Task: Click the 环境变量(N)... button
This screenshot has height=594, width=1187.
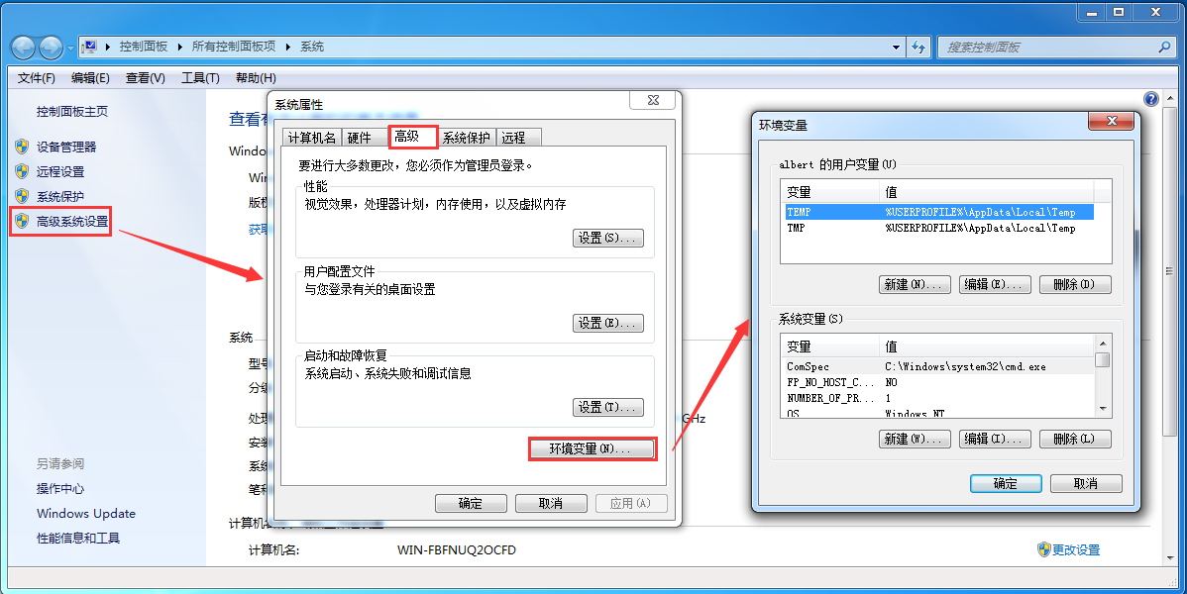Action: tap(591, 448)
